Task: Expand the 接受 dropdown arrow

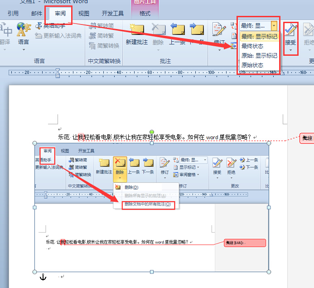Action: pos(290,50)
